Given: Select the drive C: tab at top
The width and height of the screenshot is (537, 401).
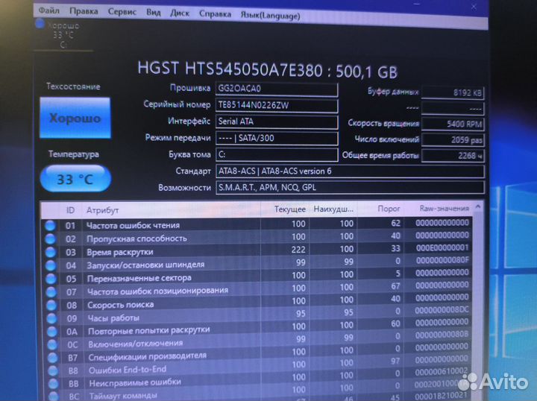Looking at the screenshot, I should [x=65, y=34].
